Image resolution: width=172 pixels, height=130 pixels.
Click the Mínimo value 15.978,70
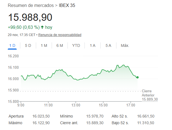pos(95,116)
